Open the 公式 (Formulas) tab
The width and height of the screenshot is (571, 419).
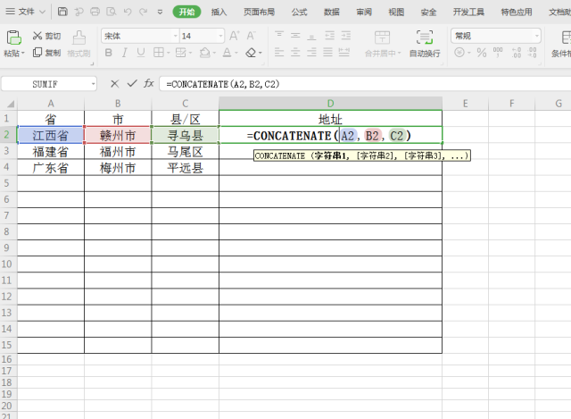click(x=299, y=12)
